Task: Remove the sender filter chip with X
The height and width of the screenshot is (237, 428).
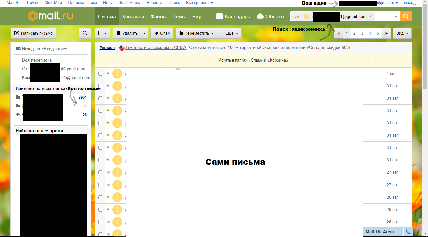Action: pos(371,16)
